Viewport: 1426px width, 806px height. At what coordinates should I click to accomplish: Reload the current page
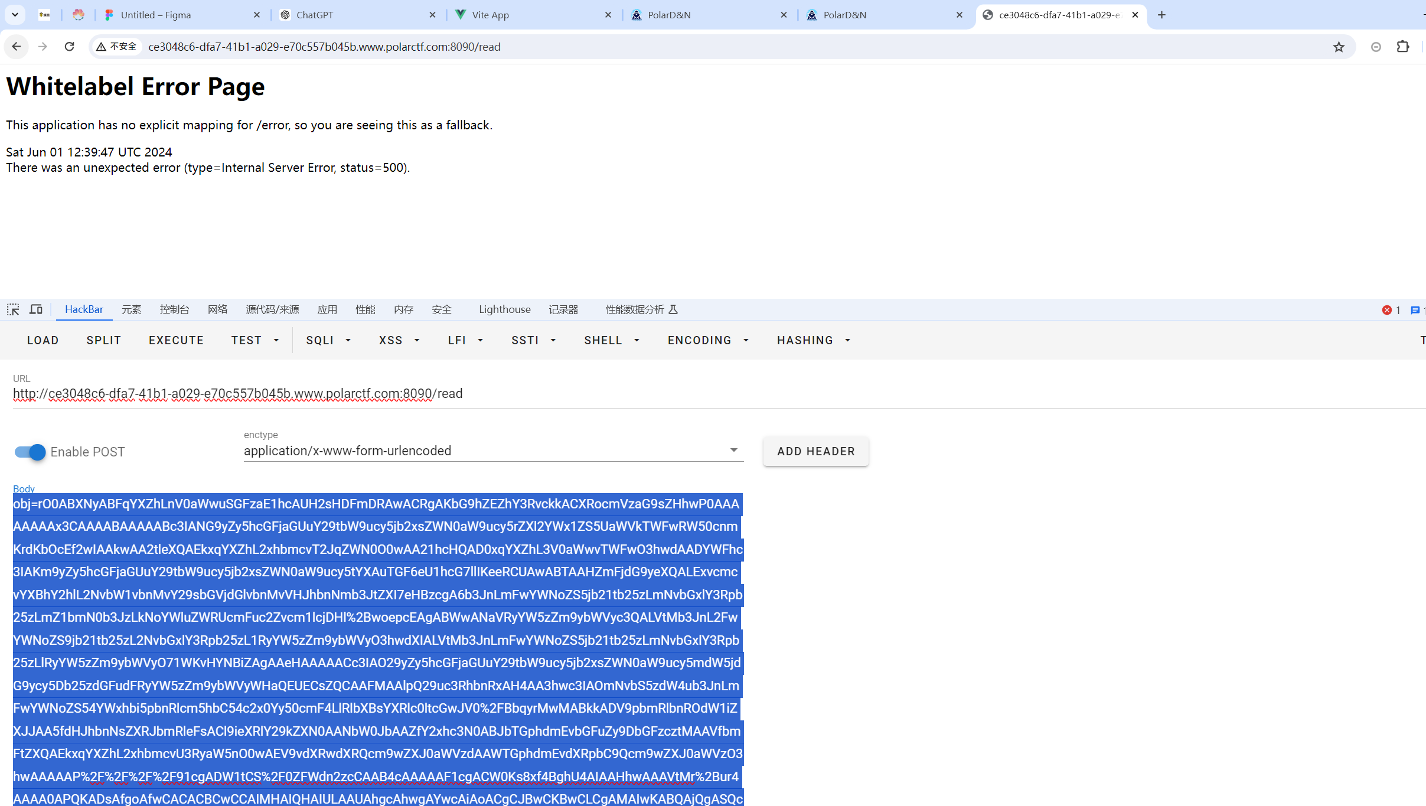pyautogui.click(x=69, y=46)
